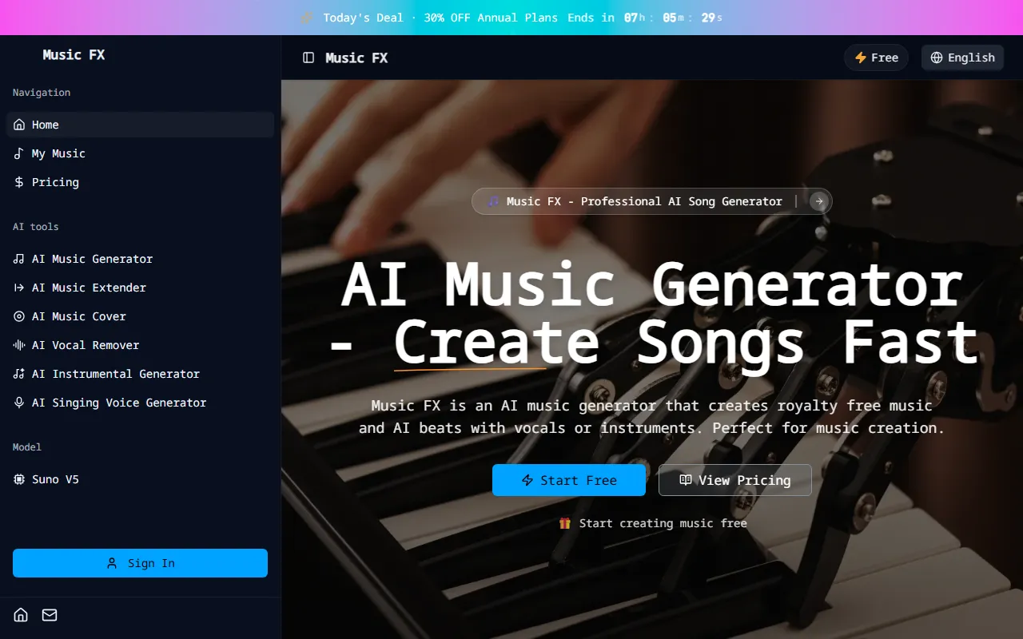Open AI Singing Voice Generator tool

coord(140,403)
